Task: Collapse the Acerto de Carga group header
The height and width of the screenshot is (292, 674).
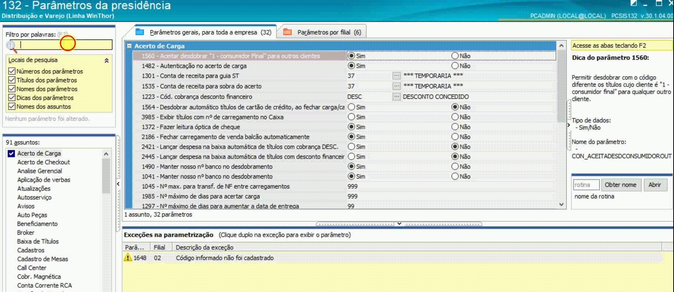Action: click(x=129, y=46)
